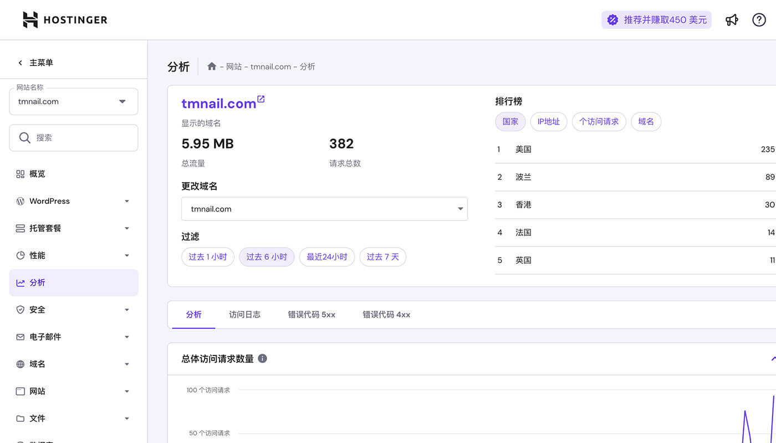Screen dimensions: 776x443
Task: Click the discount badge icon in referral button
Action: 612,20
